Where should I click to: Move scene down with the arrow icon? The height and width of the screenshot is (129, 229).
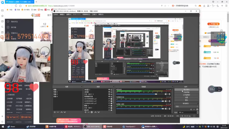click(x=65, y=112)
